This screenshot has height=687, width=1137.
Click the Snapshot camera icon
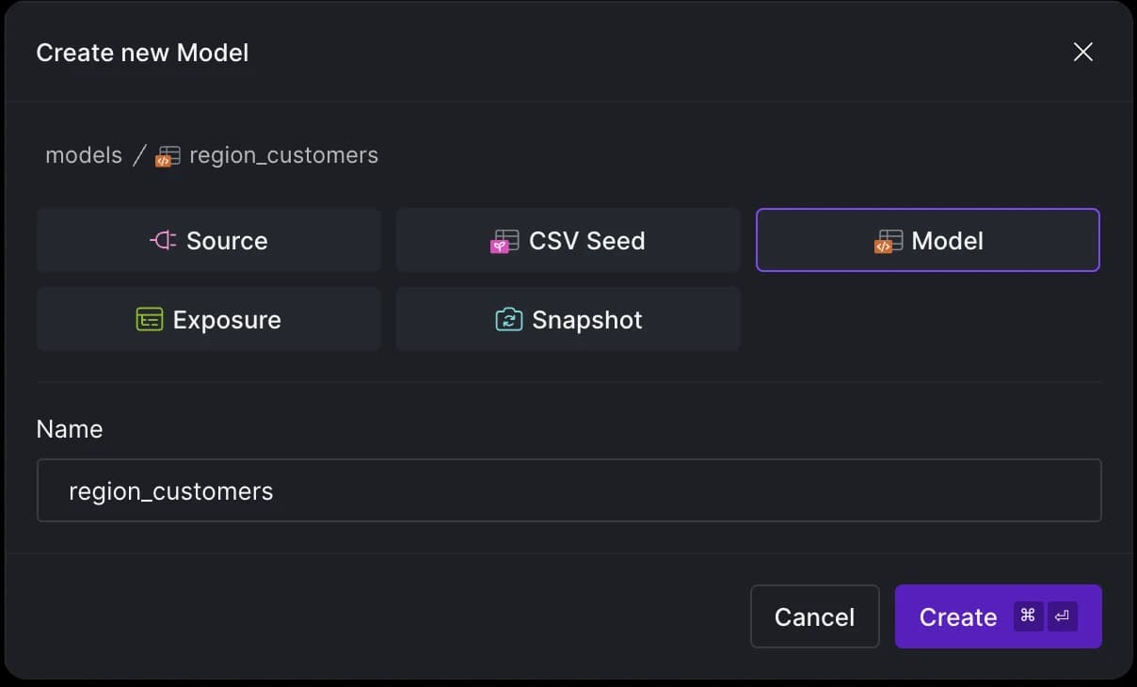point(509,320)
